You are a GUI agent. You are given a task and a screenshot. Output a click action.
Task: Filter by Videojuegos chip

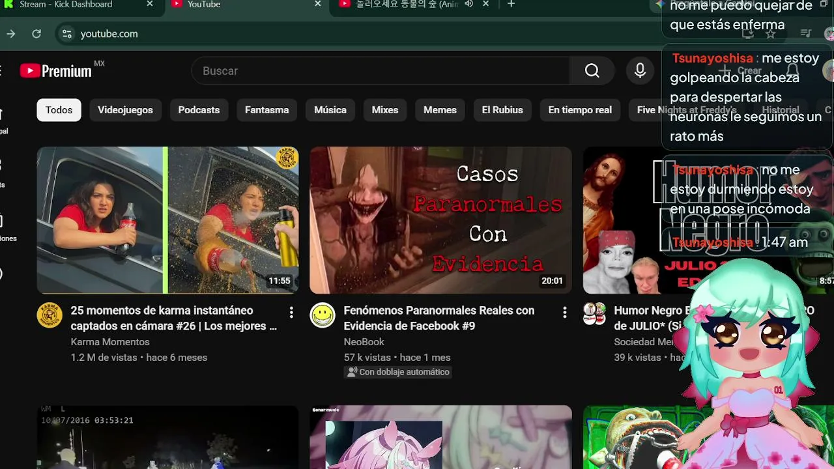pyautogui.click(x=125, y=110)
